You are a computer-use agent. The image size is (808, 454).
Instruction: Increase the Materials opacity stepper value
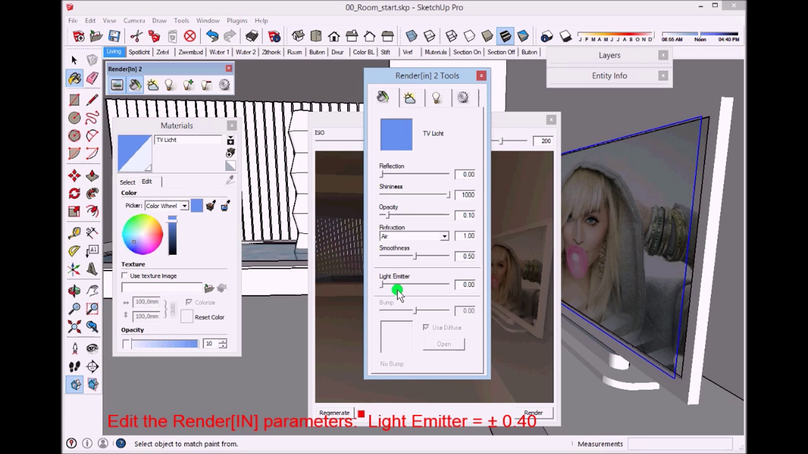coord(223,341)
